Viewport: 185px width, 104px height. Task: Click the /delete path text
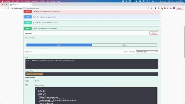tap(36, 11)
